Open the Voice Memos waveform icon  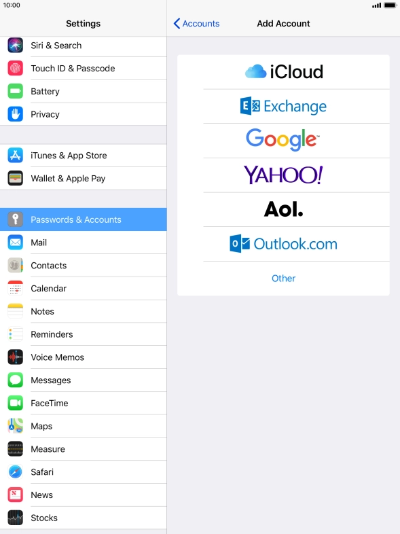coord(16,357)
